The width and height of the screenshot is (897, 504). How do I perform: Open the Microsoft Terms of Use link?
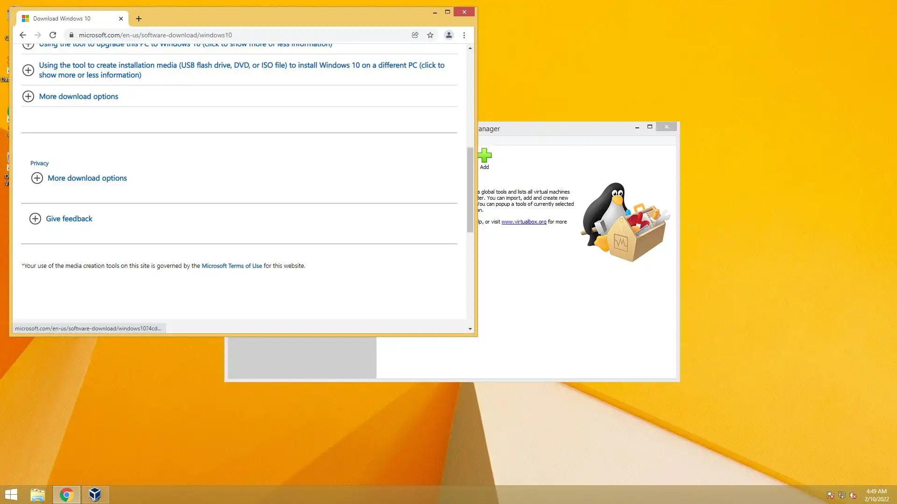coord(231,266)
